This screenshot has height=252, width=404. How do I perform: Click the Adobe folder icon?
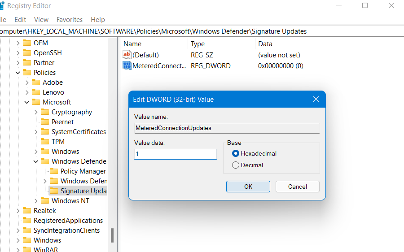point(36,83)
